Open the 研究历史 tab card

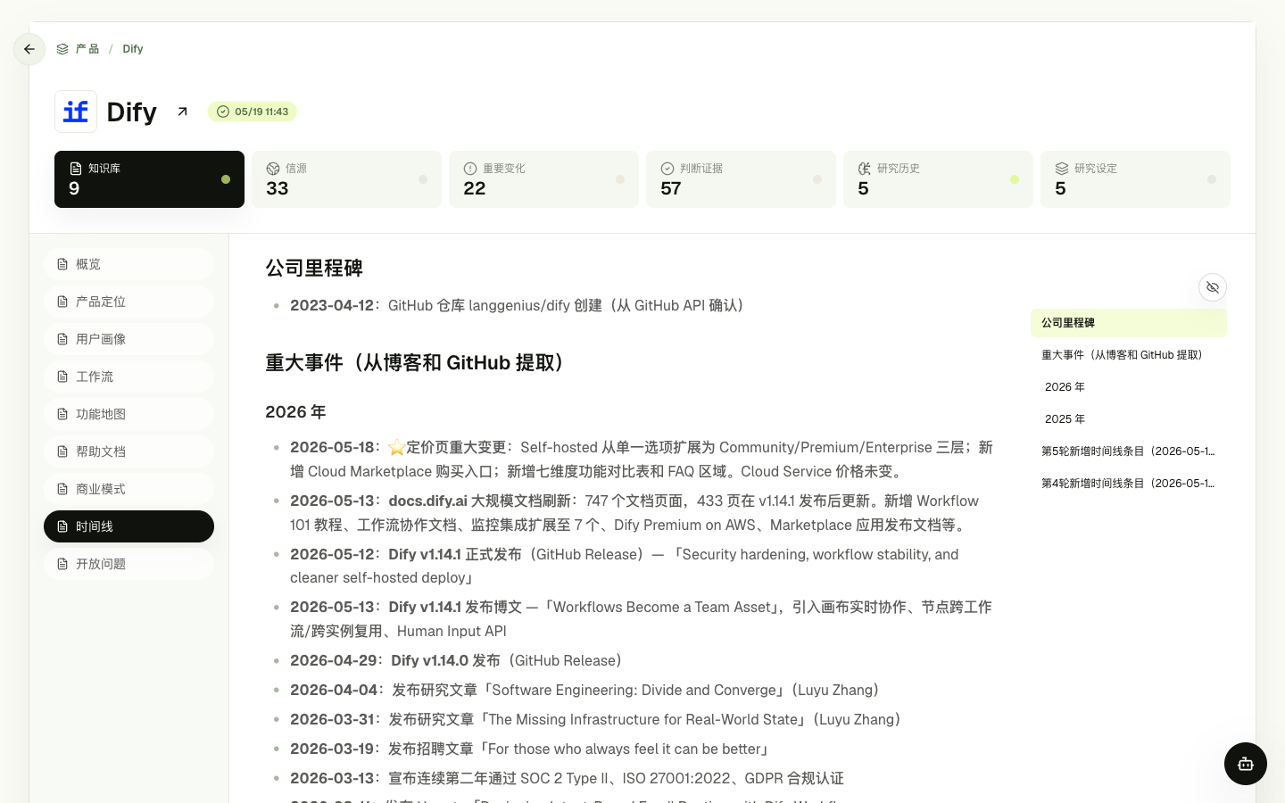click(x=938, y=179)
